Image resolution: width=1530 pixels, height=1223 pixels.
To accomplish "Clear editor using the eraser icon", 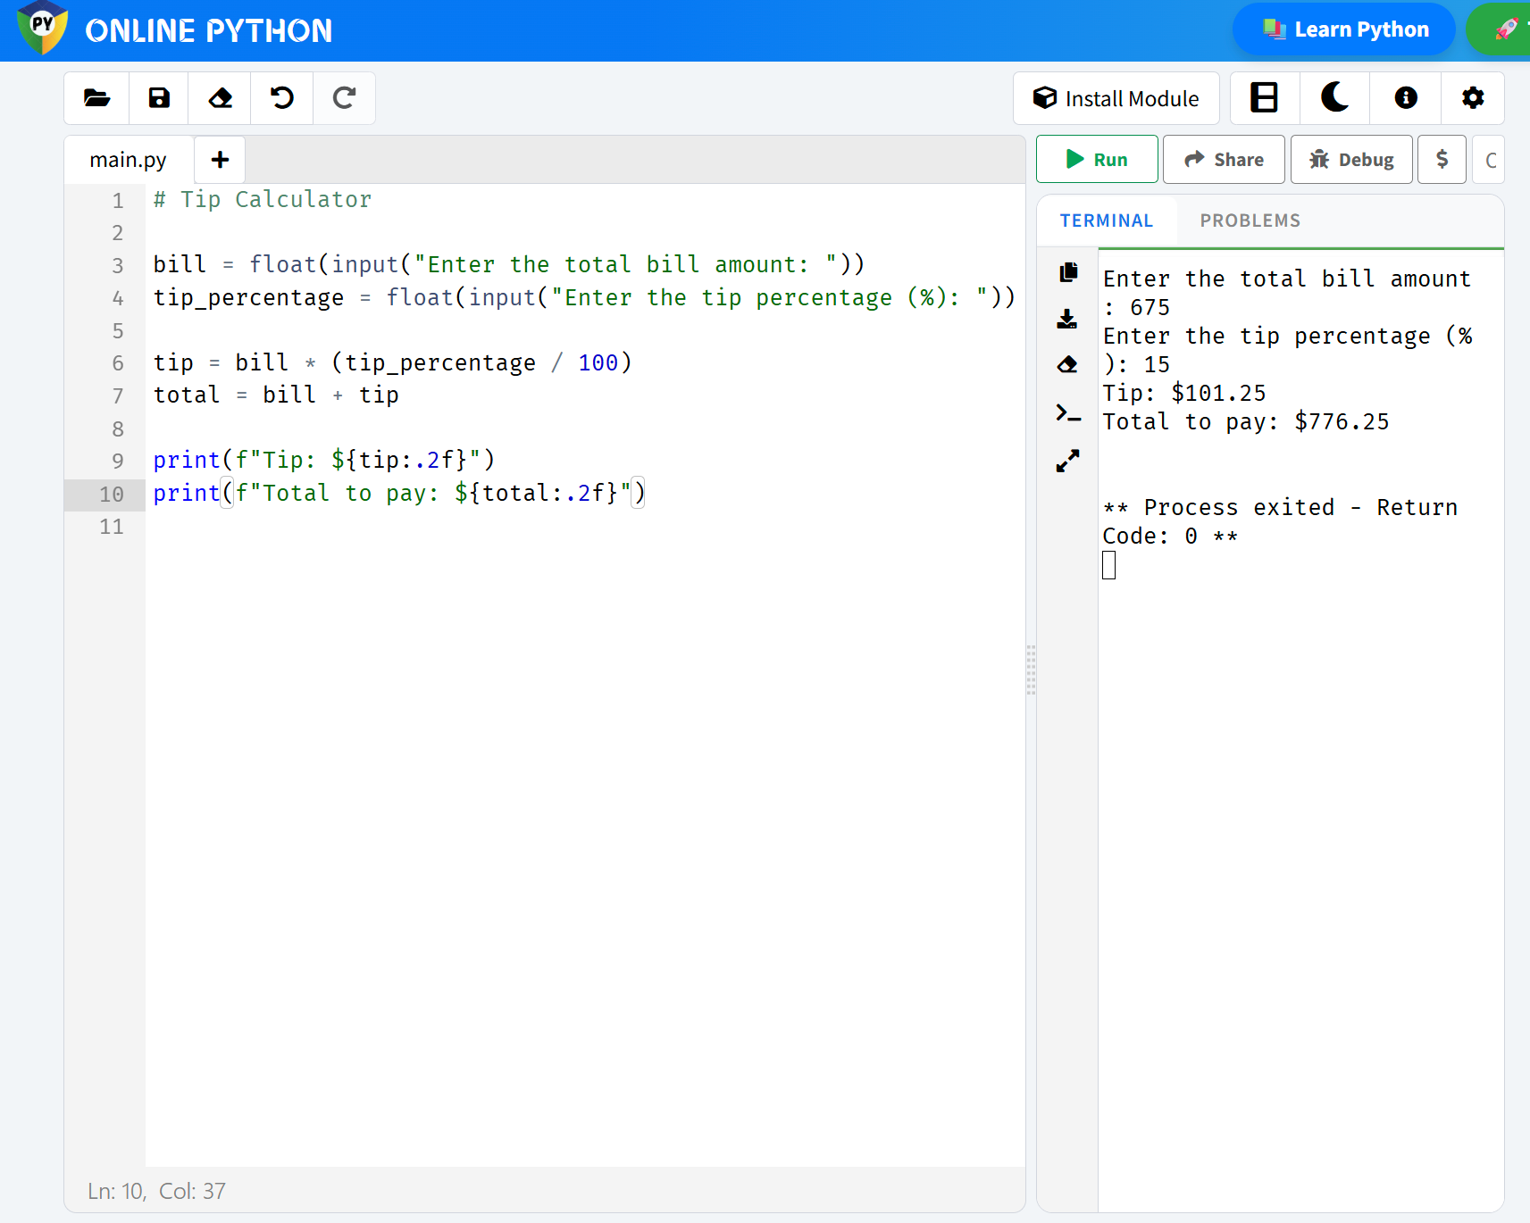I will (x=221, y=98).
